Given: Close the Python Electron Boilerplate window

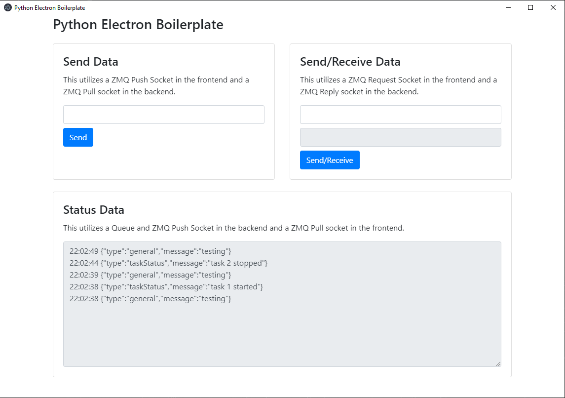Looking at the screenshot, I should pos(553,7).
